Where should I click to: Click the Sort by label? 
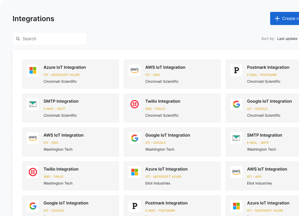[x=268, y=39]
